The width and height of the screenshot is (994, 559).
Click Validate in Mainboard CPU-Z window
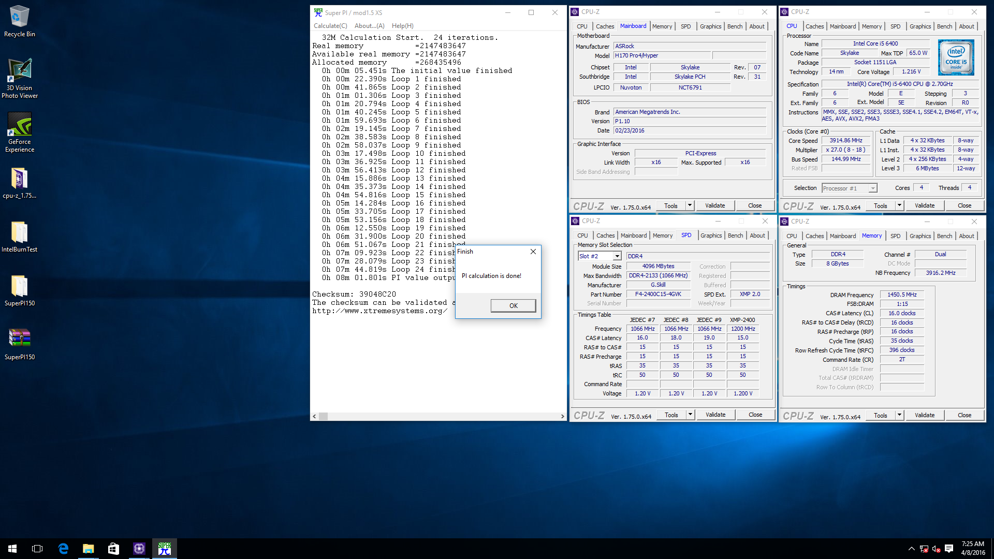click(715, 205)
